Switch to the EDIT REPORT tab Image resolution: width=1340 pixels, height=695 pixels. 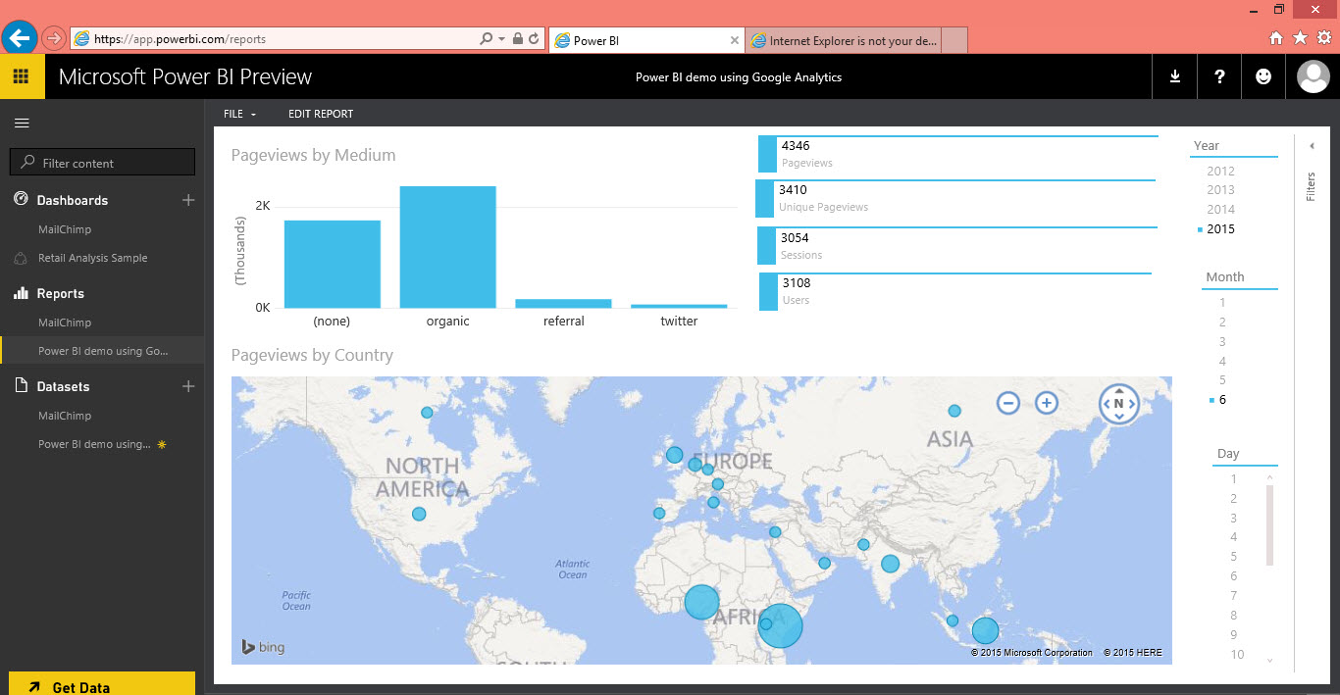[x=320, y=114]
